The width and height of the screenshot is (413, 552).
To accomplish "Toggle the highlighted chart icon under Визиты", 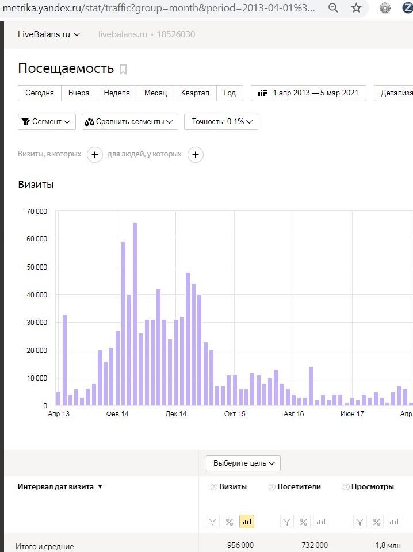I will pyautogui.click(x=246, y=522).
